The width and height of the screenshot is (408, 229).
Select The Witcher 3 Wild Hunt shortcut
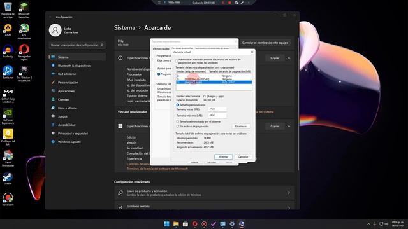(x=24, y=74)
